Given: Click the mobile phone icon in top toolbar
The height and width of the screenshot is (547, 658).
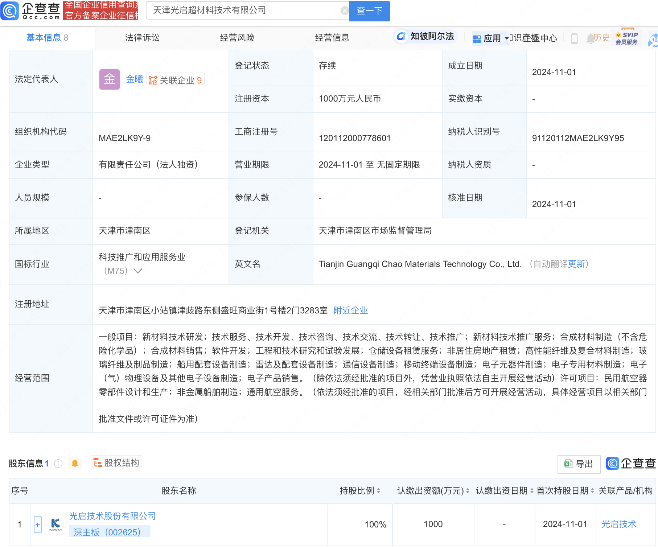Looking at the screenshot, I should (574, 38).
